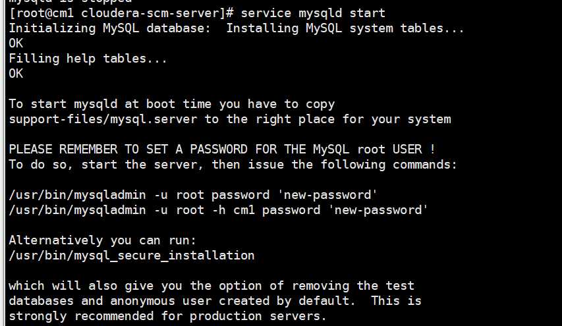Click the OK below 'Filling help tables'
Image resolution: width=562 pixels, height=326 pixels.
[x=16, y=74]
